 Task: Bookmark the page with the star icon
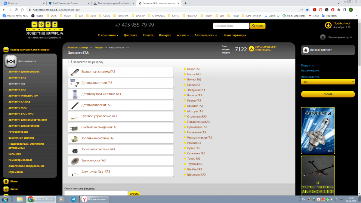tap(307, 10)
